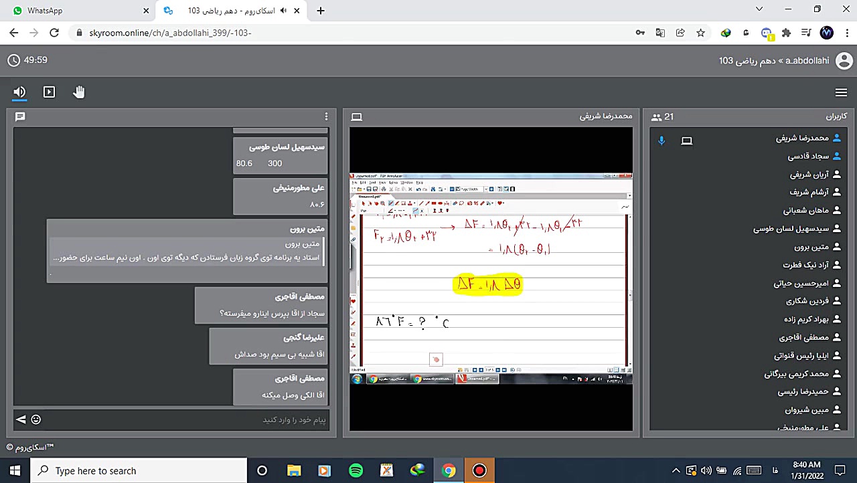The width and height of the screenshot is (857, 483).
Task: Click the chat sender name علیرضا گنجی
Action: coord(304,337)
